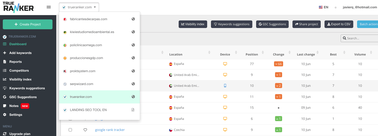Select serpwizard.com project
The height and width of the screenshot is (136, 378).
99,84
